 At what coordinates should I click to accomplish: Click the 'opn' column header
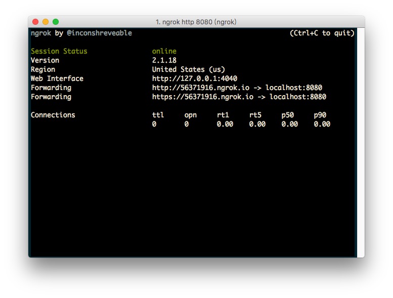click(x=191, y=115)
